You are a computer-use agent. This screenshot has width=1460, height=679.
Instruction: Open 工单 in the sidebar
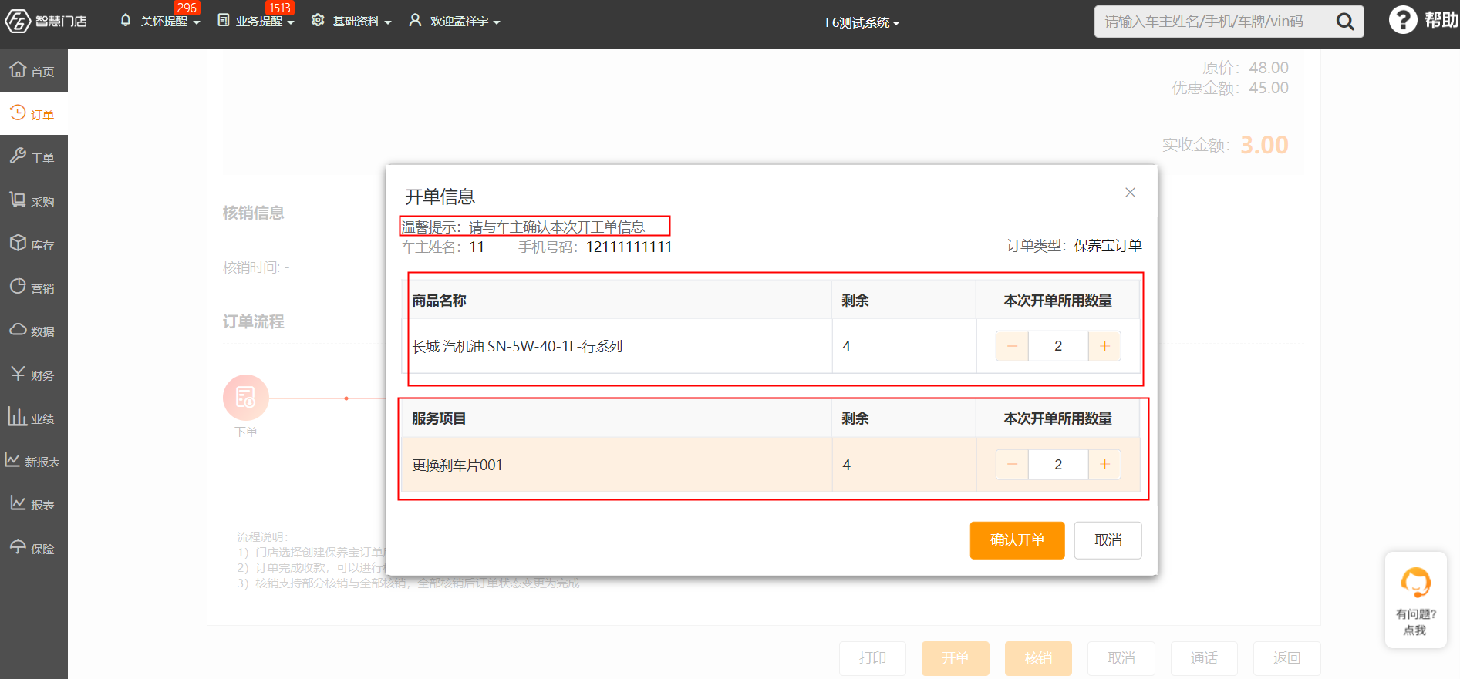[x=34, y=157]
